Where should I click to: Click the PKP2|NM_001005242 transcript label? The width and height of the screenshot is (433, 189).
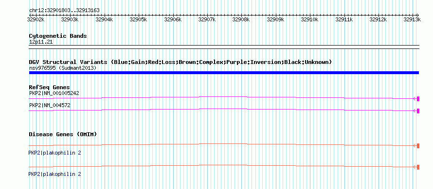point(54,93)
